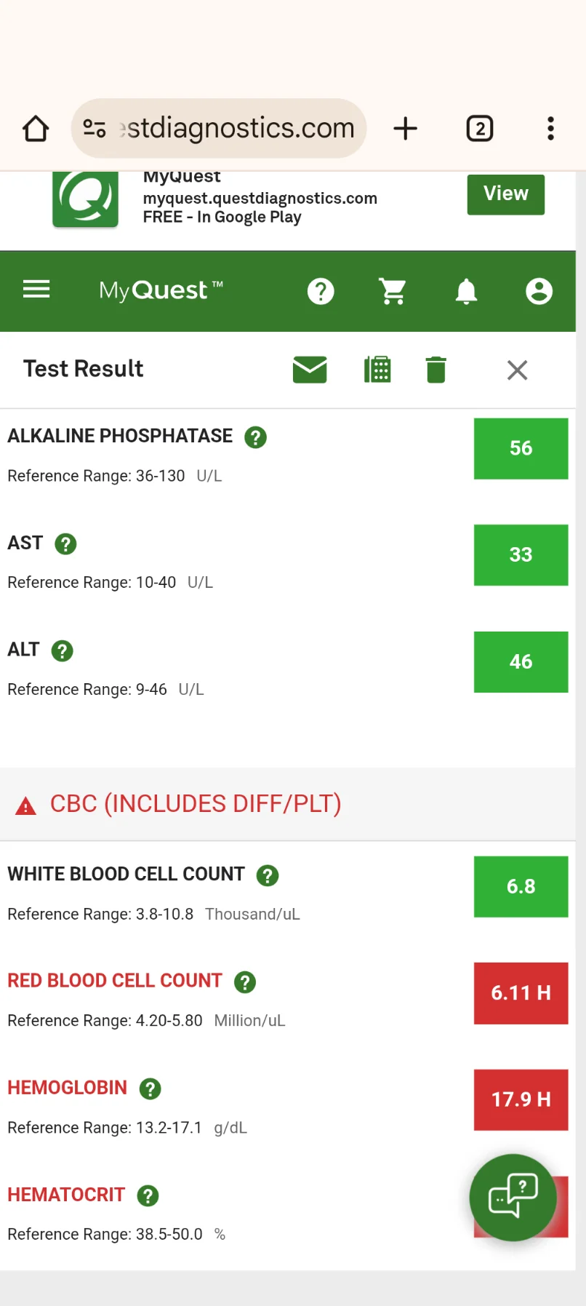
Task: Email the test result
Action: [x=310, y=370]
